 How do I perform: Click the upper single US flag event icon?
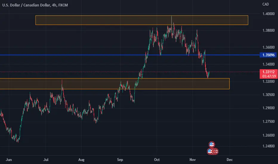[x=212, y=145]
